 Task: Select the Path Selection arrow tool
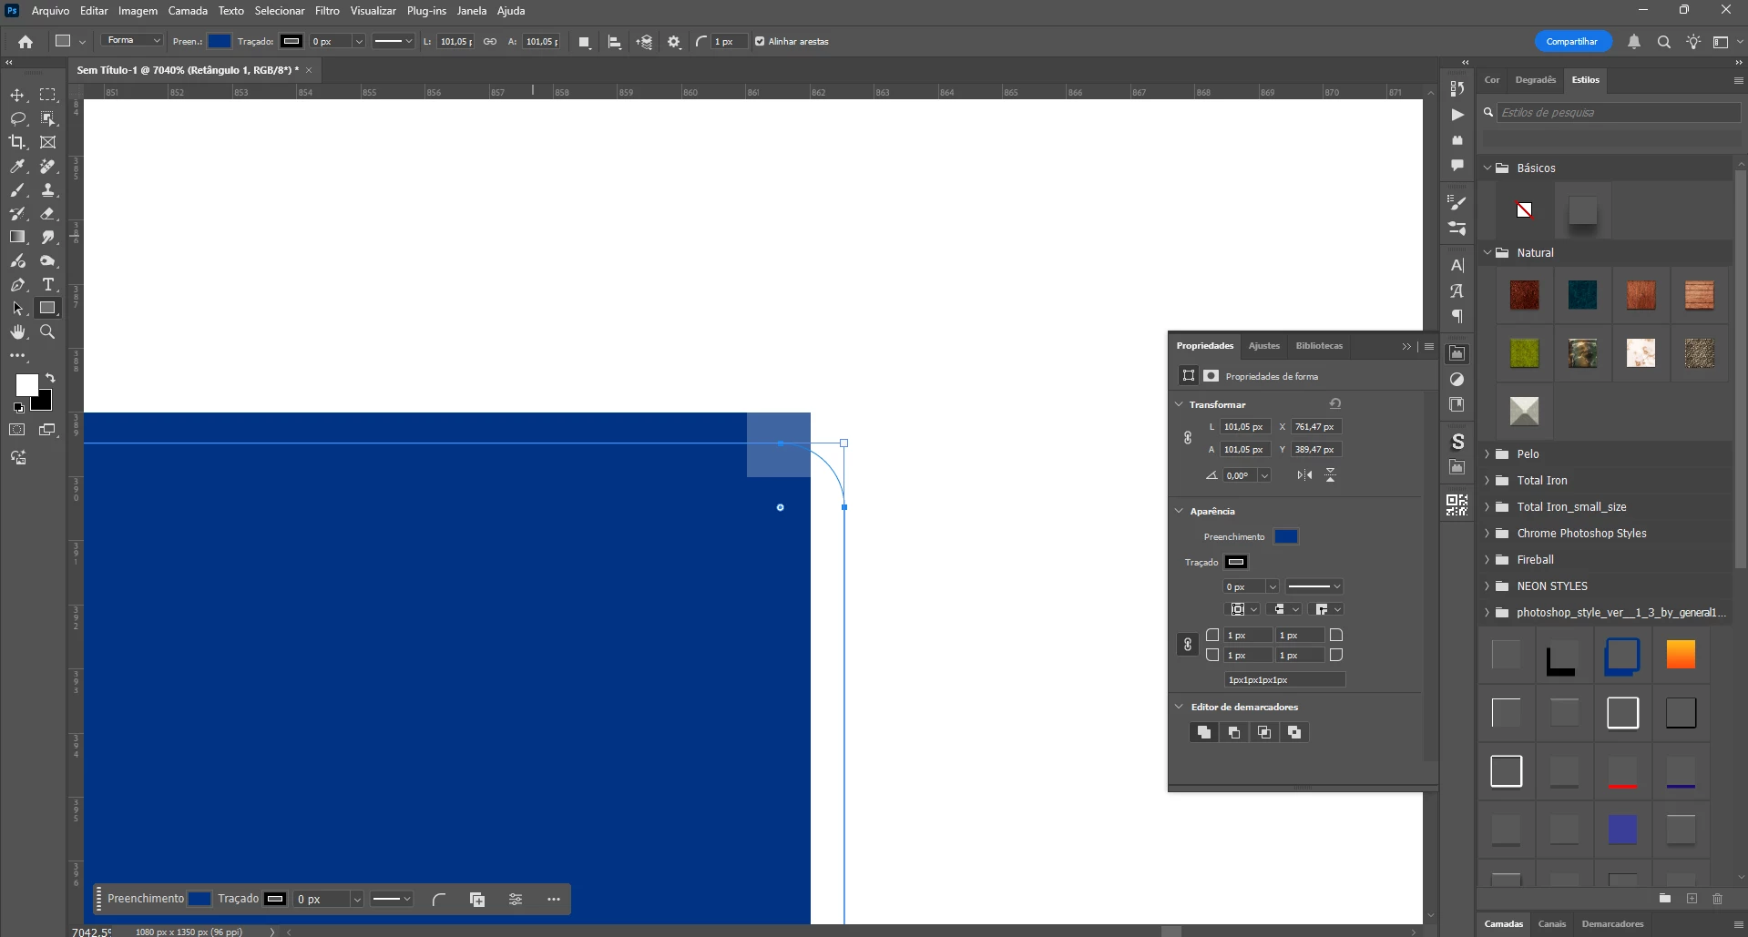(x=17, y=309)
